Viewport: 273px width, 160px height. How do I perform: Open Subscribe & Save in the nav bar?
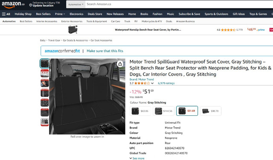189,14
